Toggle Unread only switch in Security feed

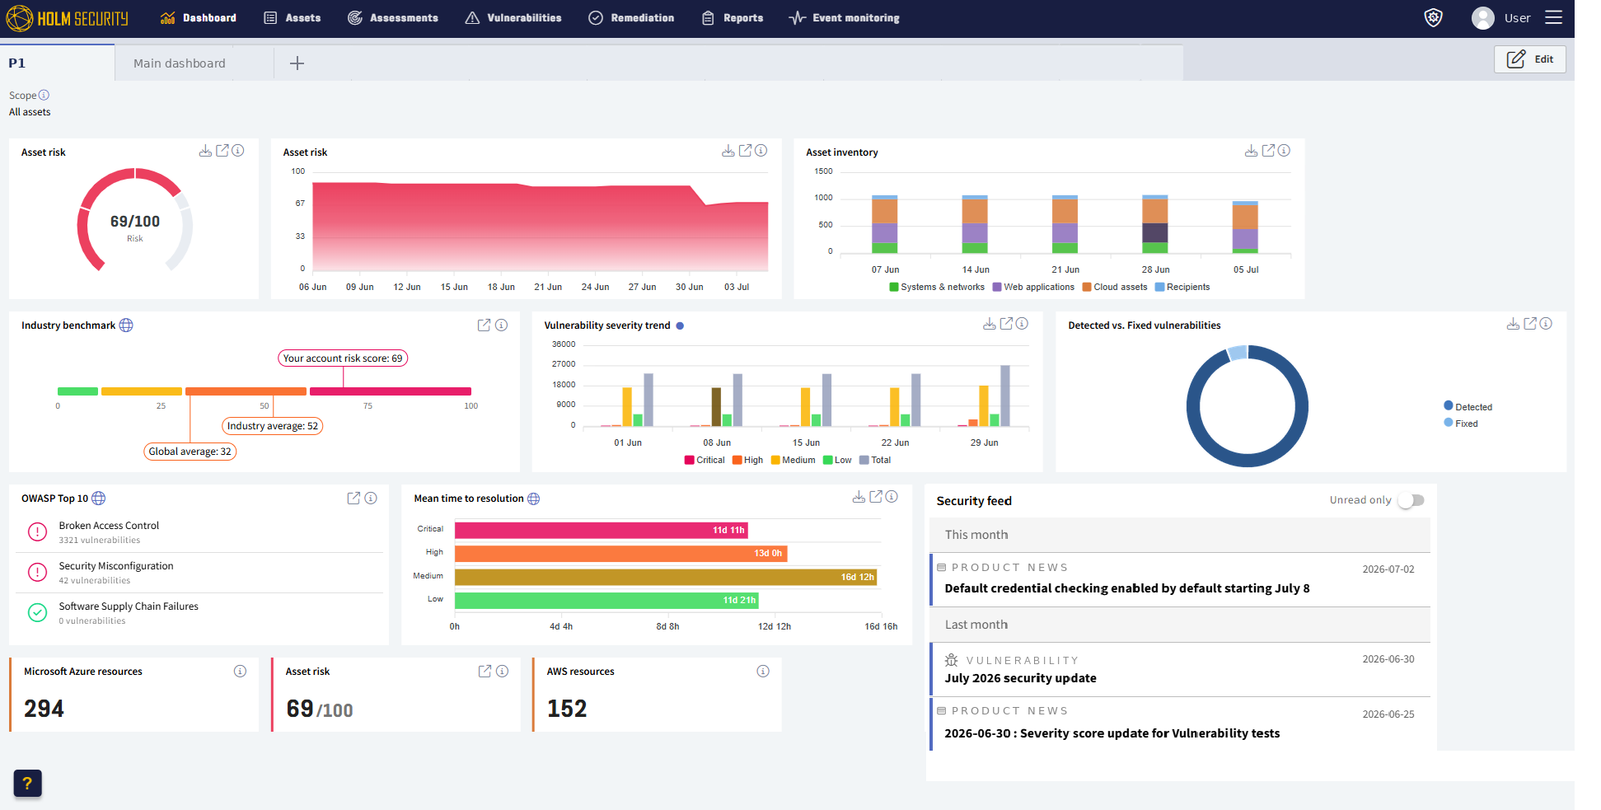tap(1411, 500)
